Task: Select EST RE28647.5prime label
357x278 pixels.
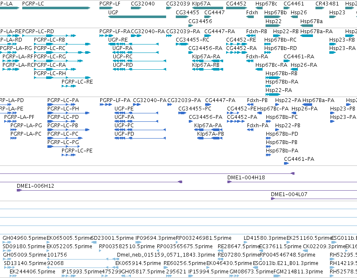Action: [x=239, y=247]
